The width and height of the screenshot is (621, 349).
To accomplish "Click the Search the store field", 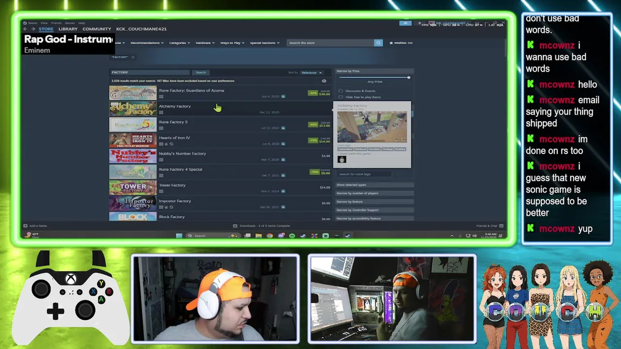I will click(x=330, y=43).
